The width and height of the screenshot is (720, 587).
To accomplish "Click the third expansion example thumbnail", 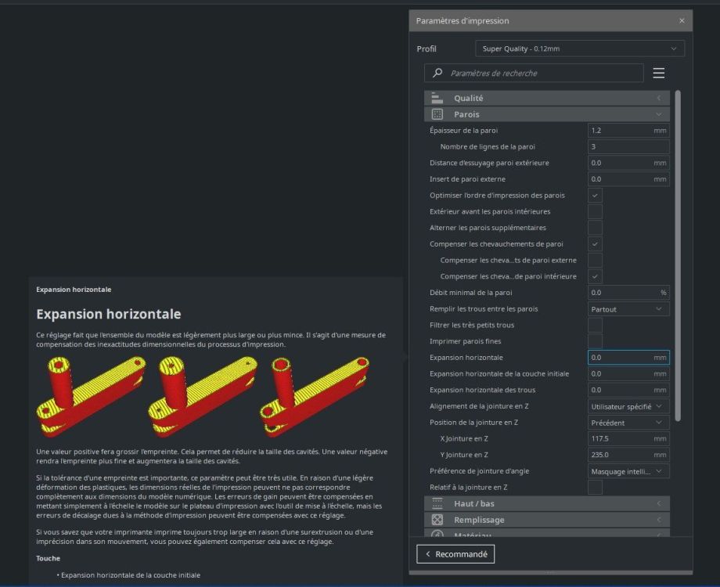I will (x=315, y=396).
